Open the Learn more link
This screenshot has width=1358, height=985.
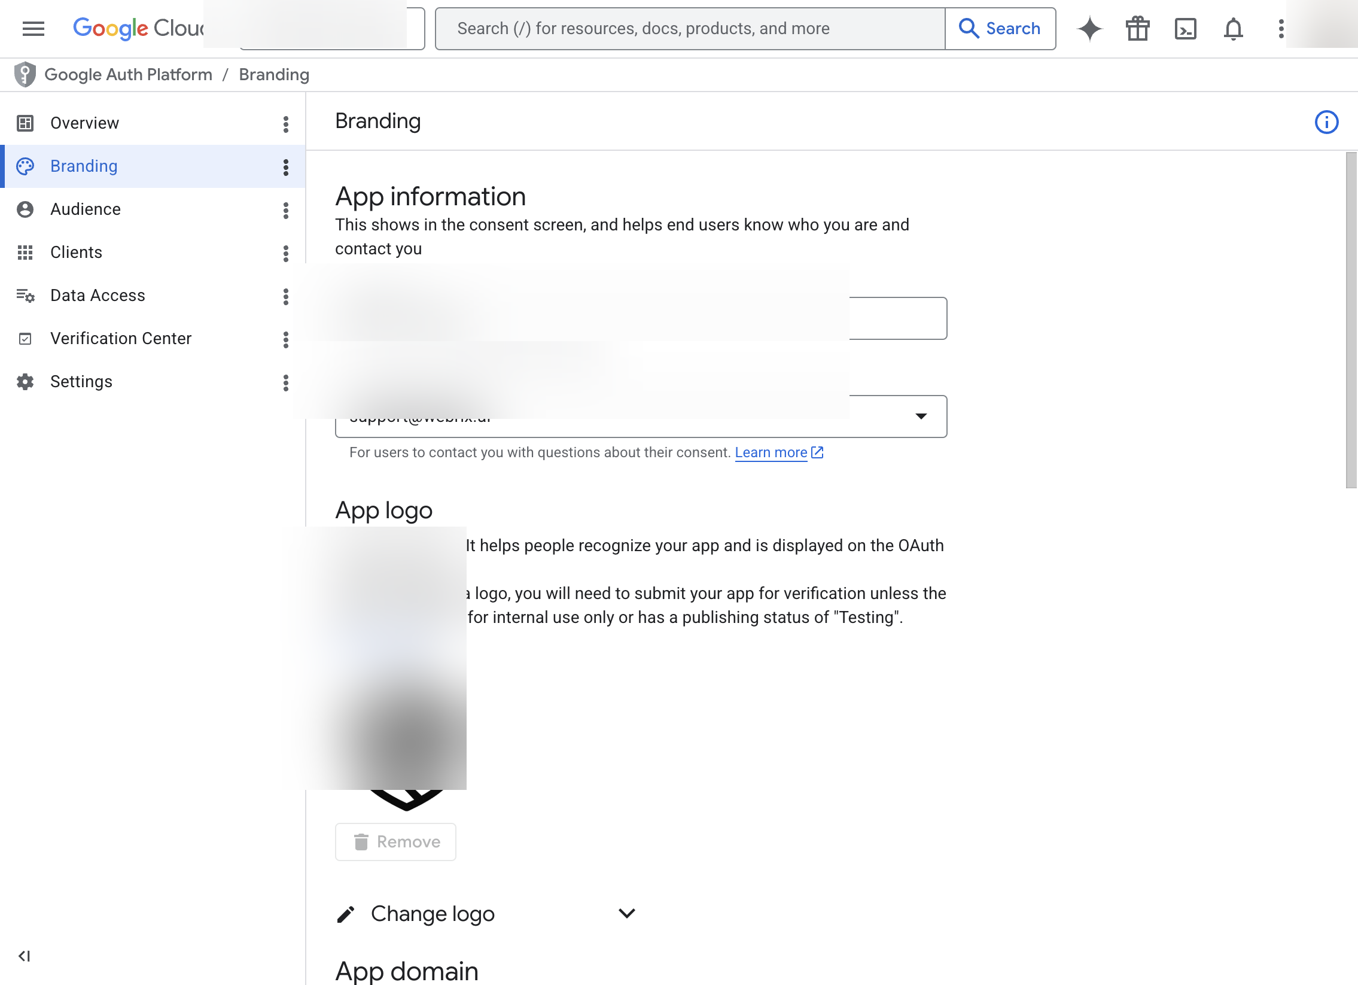[x=779, y=452]
